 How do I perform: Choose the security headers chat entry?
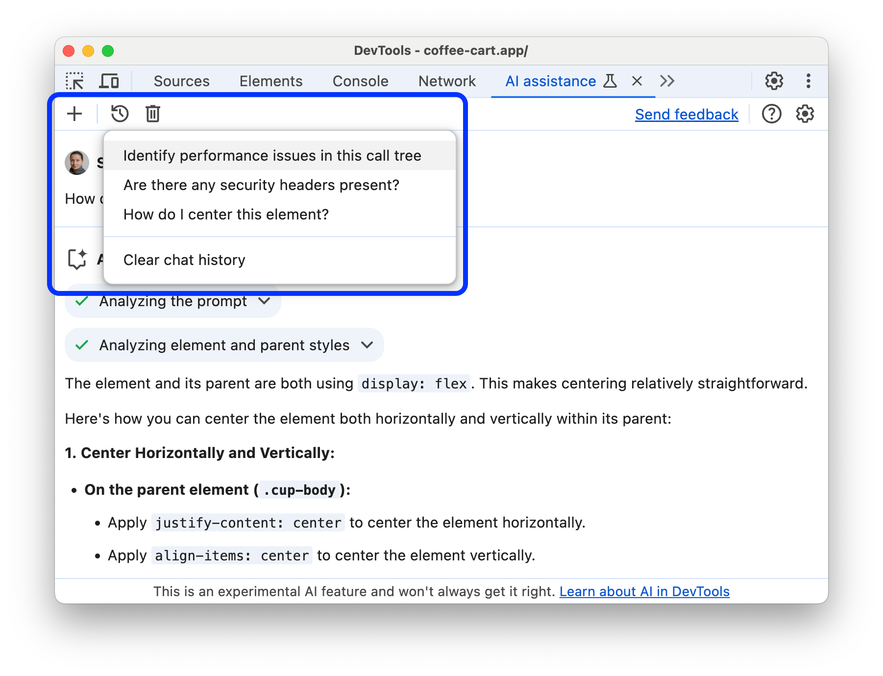click(x=261, y=185)
